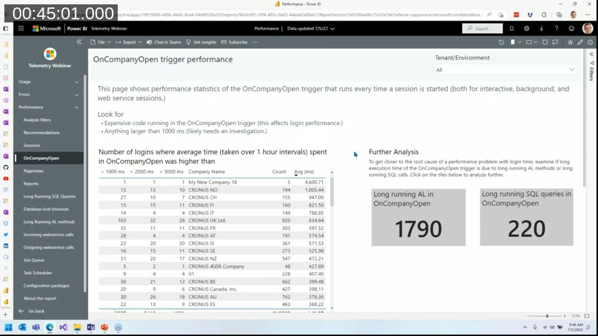This screenshot has height=336, width=598.
Task: Reset report to default view
Action: pos(501,42)
